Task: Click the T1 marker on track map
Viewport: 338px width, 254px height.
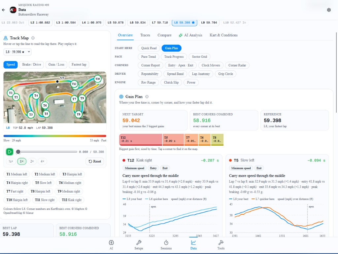Action: [11, 93]
